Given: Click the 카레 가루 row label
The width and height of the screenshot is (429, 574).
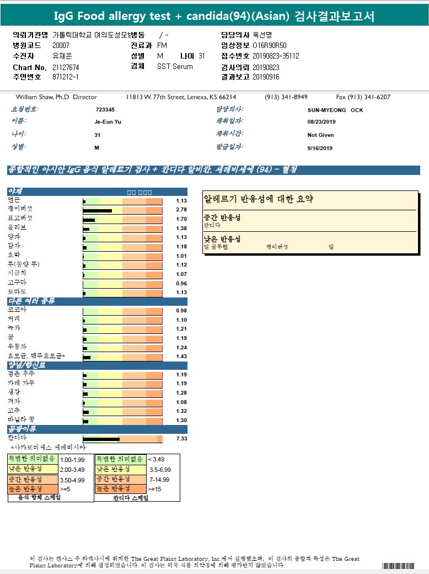Looking at the screenshot, I should [21, 383].
